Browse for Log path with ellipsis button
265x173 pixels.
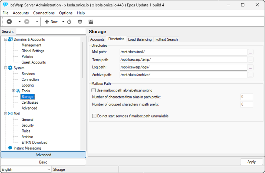pos(250,67)
